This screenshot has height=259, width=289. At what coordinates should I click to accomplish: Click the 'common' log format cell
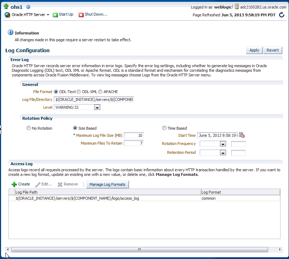240,198
